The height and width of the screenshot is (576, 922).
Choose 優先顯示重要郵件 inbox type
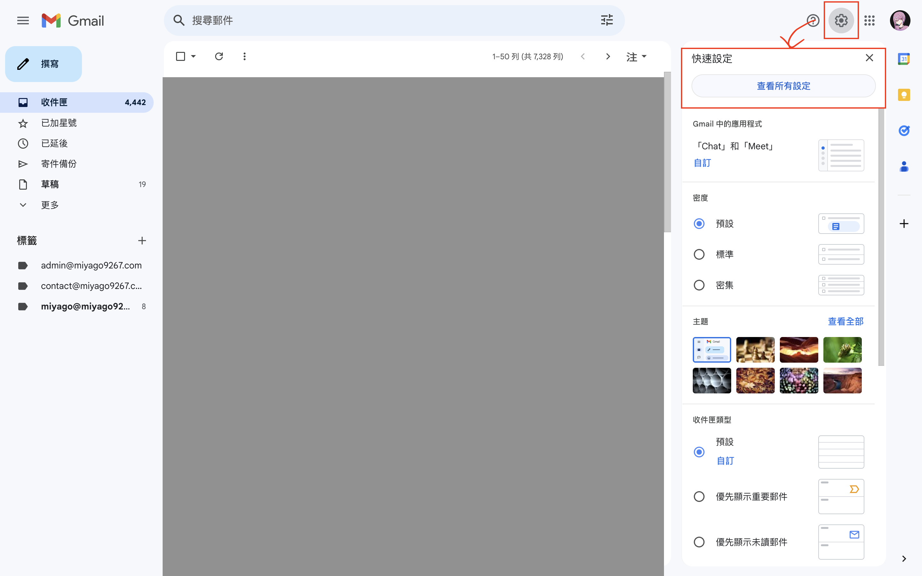pyautogui.click(x=699, y=496)
